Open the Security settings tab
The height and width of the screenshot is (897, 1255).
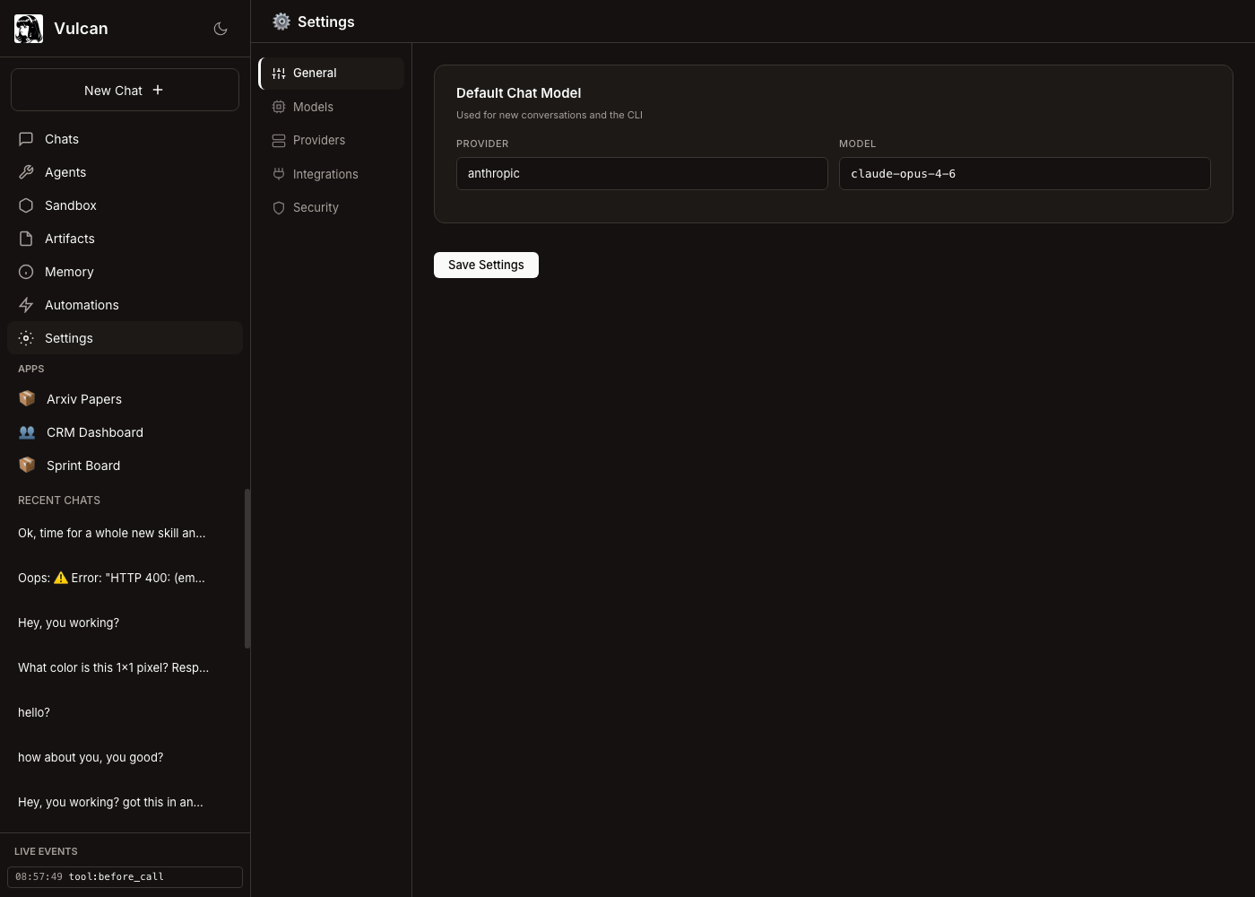click(316, 207)
